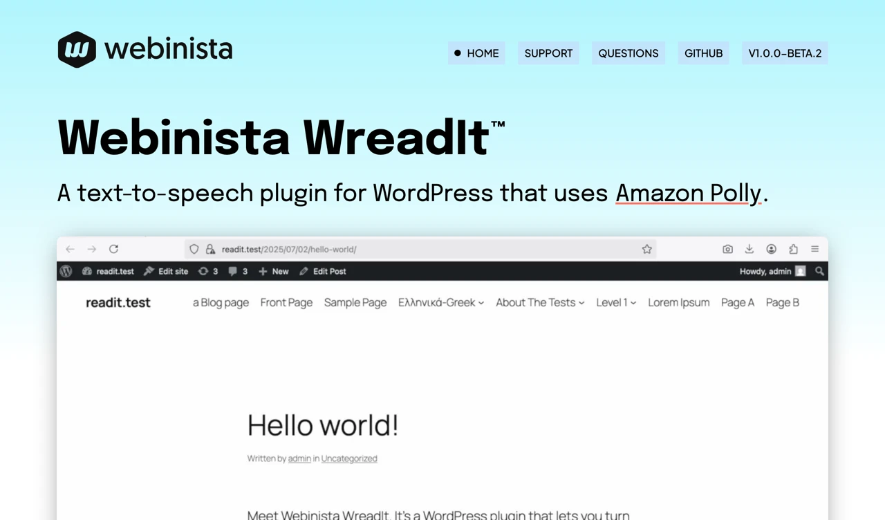The height and width of the screenshot is (520, 885).
Task: Click the shield tracking protection icon
Action: 194,249
